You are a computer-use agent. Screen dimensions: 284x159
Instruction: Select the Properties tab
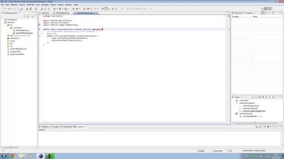pyautogui.click(x=249, y=13)
